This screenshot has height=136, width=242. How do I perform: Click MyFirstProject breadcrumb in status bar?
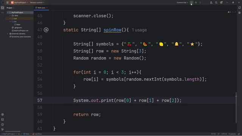[x=9, y=134]
